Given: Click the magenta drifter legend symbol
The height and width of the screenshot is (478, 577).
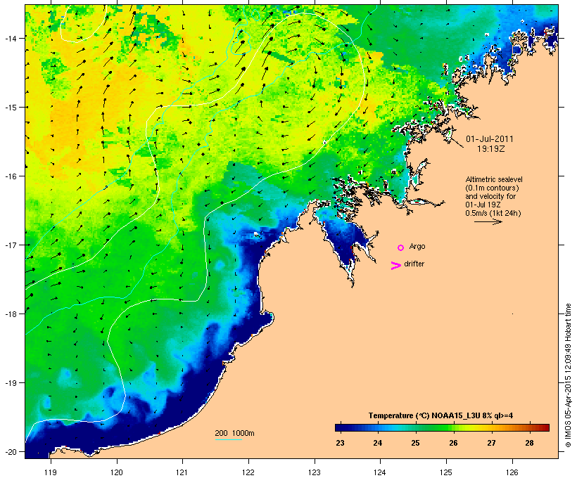Looking at the screenshot, I should [x=396, y=266].
